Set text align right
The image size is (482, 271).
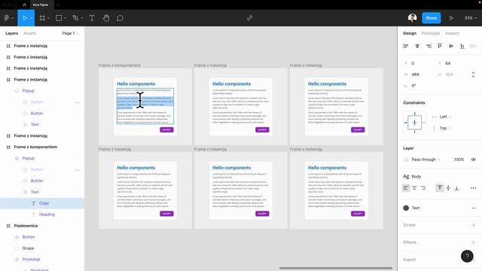click(423, 187)
